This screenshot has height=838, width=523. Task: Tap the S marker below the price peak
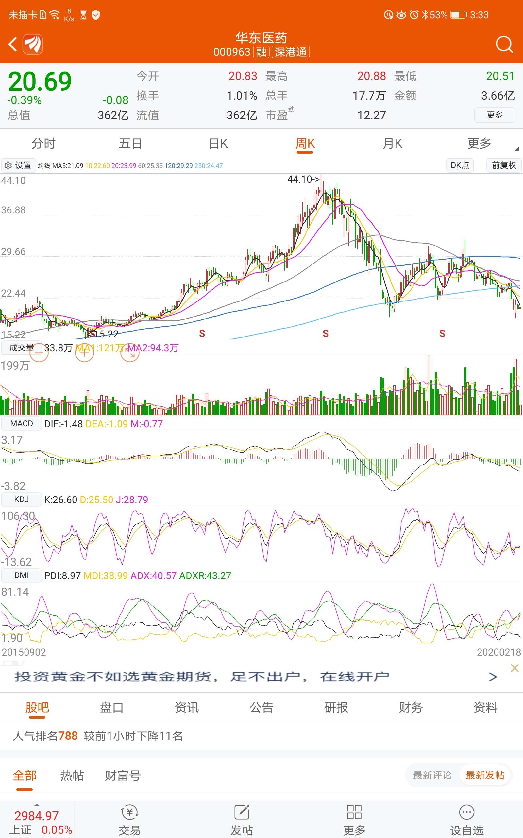[326, 334]
